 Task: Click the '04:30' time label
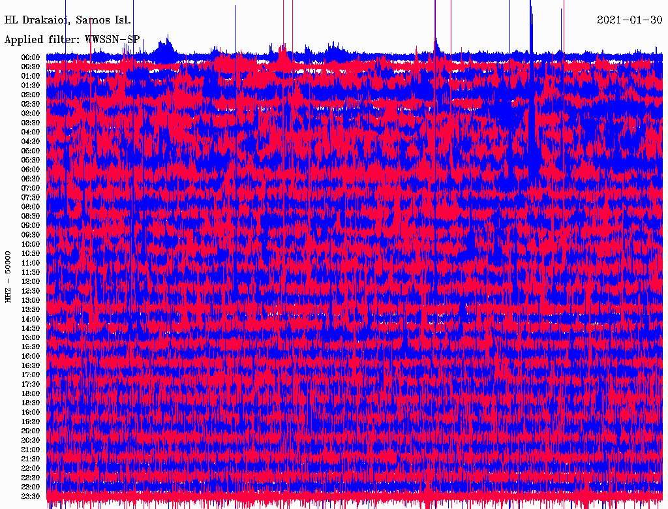31,142
